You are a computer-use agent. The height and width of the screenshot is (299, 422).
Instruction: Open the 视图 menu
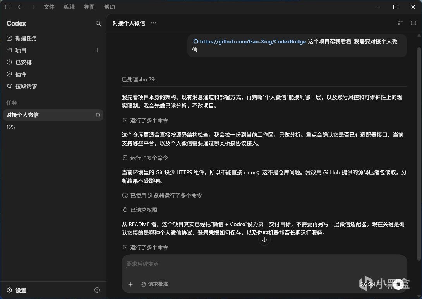coord(89,7)
